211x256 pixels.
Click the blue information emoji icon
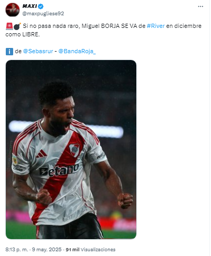point(9,52)
